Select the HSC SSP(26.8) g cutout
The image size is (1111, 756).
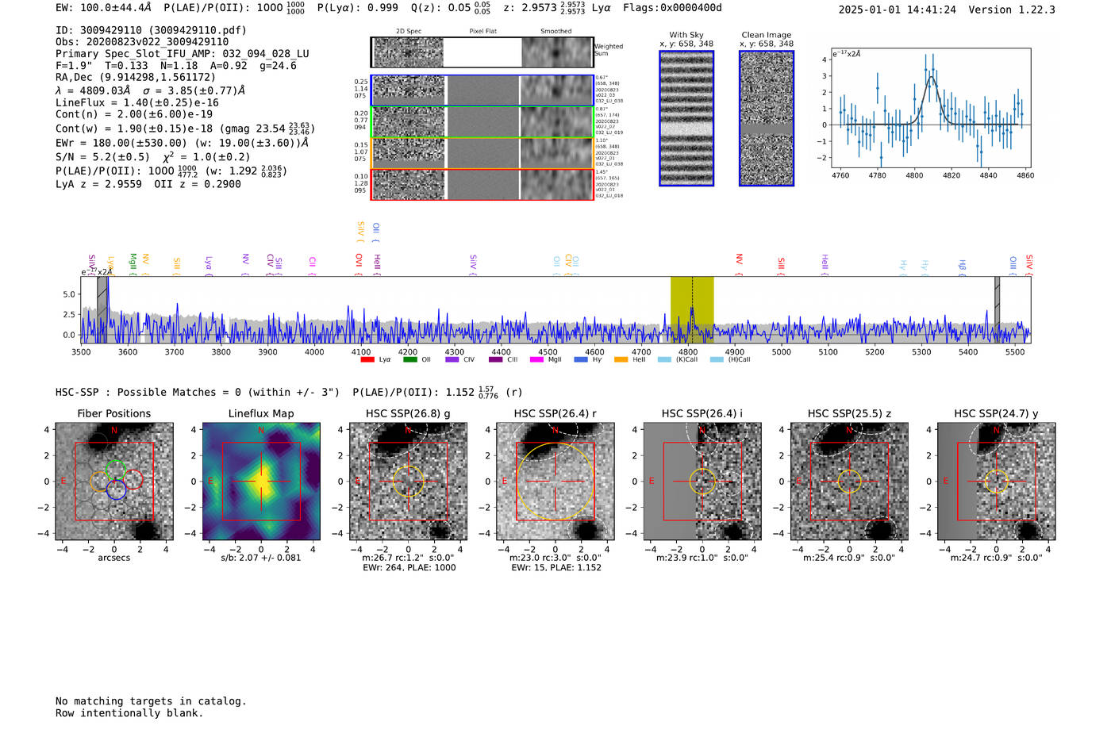(x=409, y=482)
